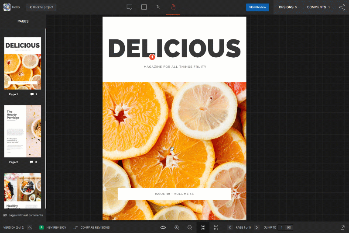Screen dimensions: 349x233
Task: Click the fit-to-screen collapse arrows icon
Action: click(203, 227)
